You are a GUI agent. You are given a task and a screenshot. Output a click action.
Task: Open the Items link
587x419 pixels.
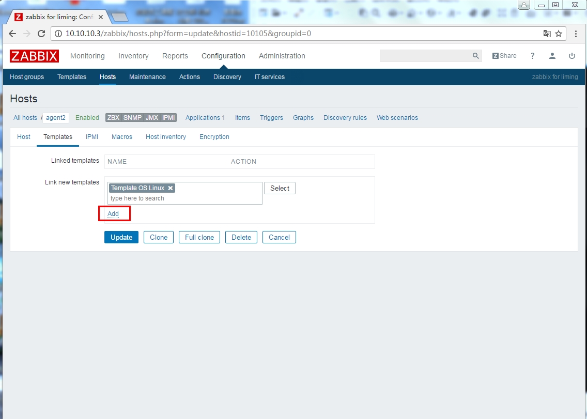[242, 118]
